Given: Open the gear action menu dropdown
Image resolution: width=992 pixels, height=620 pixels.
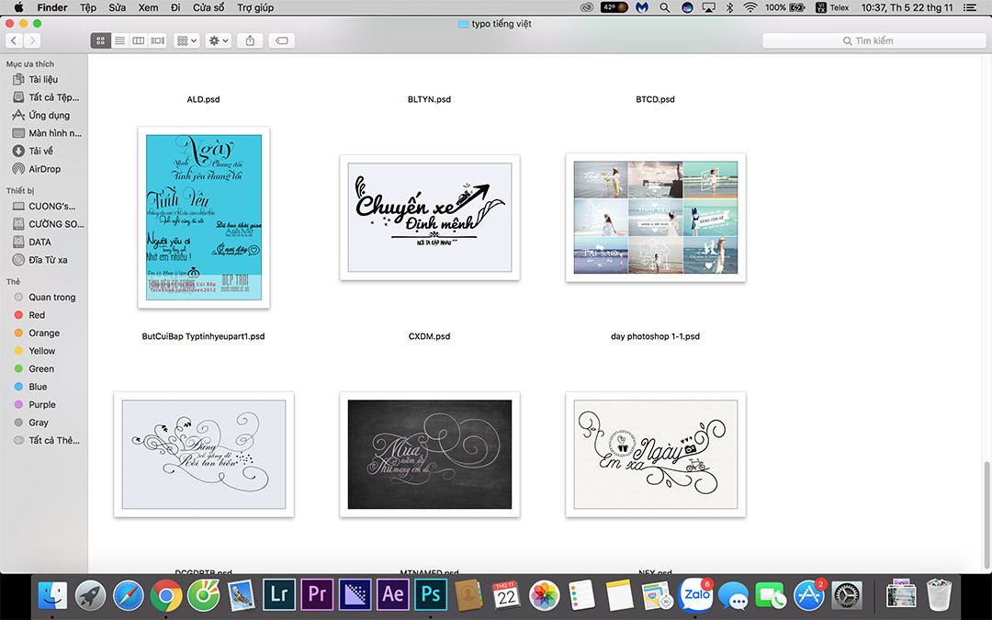Looking at the screenshot, I should (x=219, y=40).
